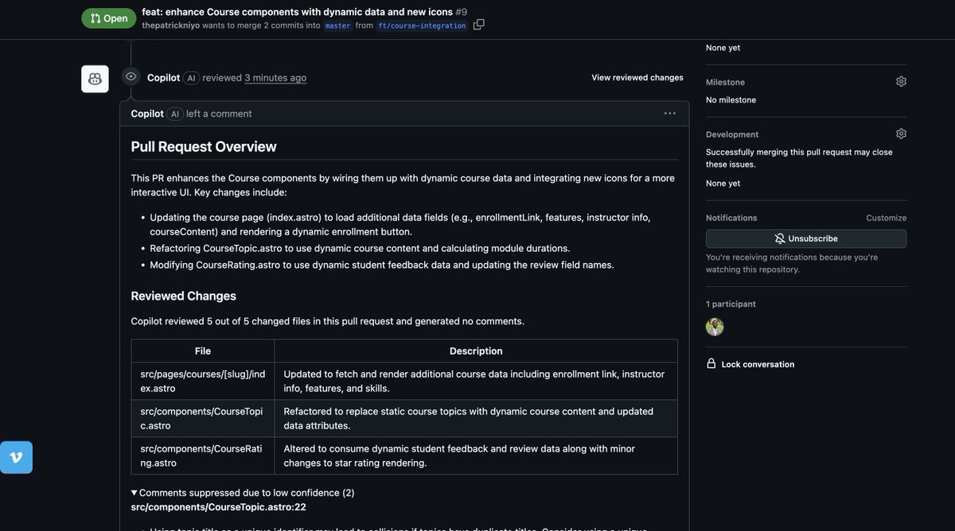955x531 pixels.
Task: Click the Pull Request Overview heading
Action: click(204, 146)
